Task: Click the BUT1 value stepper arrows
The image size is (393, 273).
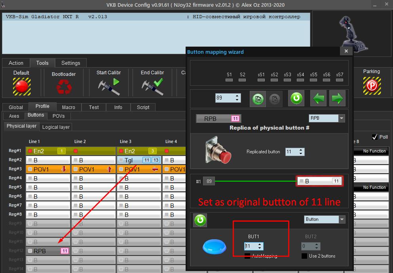Action: (260, 246)
